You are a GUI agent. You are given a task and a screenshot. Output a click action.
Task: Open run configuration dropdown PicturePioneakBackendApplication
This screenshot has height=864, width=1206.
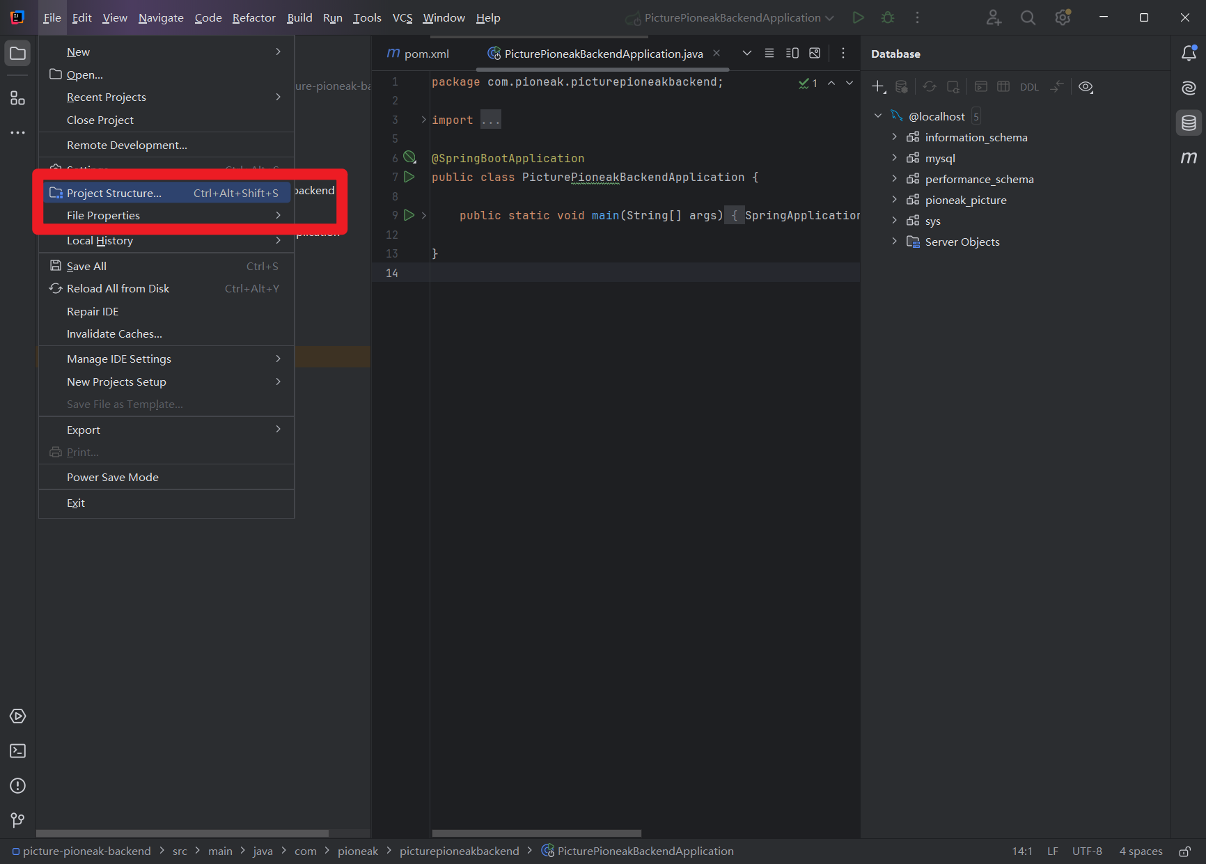[x=730, y=17]
